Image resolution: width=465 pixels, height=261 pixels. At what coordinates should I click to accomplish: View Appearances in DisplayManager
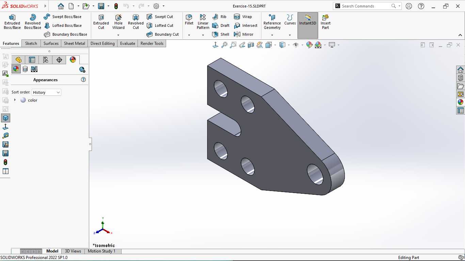pos(16,69)
